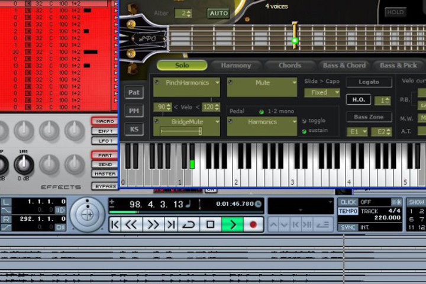Click the AUTO button
This screenshot has width=426, height=284.
tap(219, 14)
